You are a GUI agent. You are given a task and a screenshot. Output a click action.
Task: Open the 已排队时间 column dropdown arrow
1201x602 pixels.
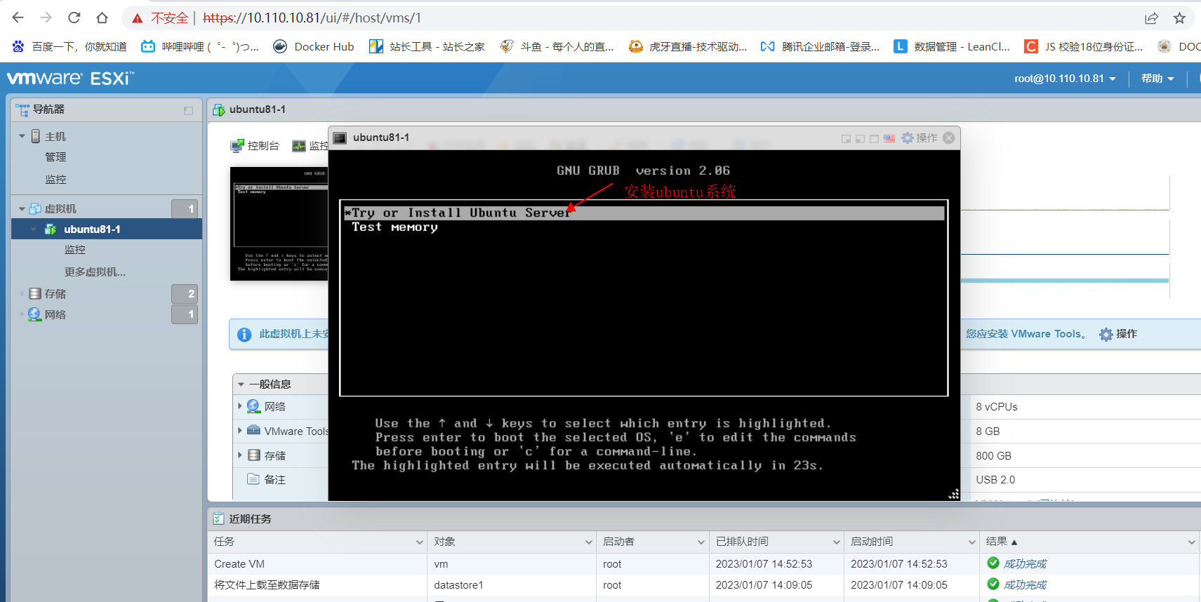point(837,542)
